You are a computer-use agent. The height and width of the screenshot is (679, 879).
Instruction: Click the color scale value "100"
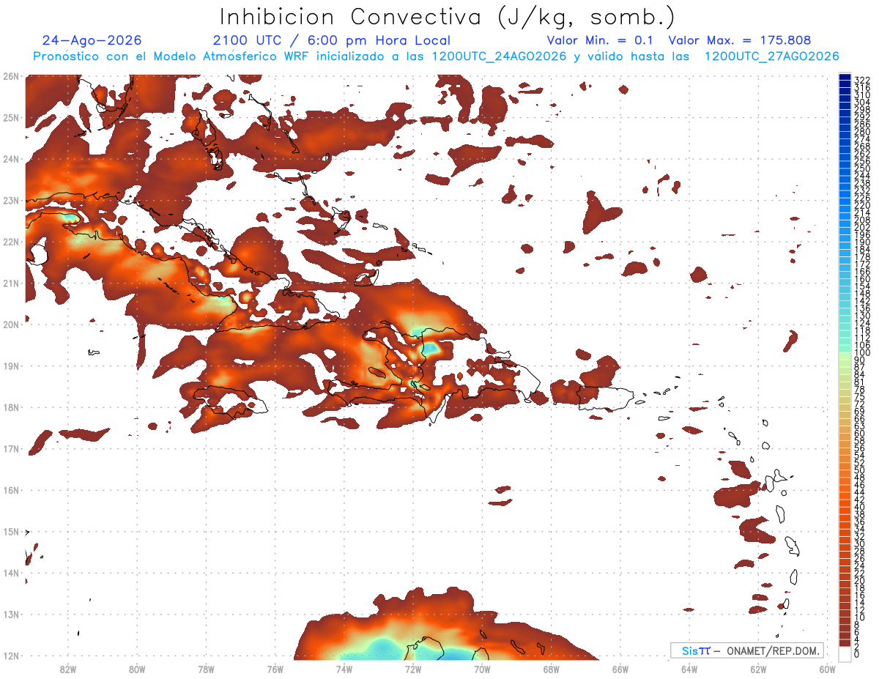pyautogui.click(x=862, y=353)
